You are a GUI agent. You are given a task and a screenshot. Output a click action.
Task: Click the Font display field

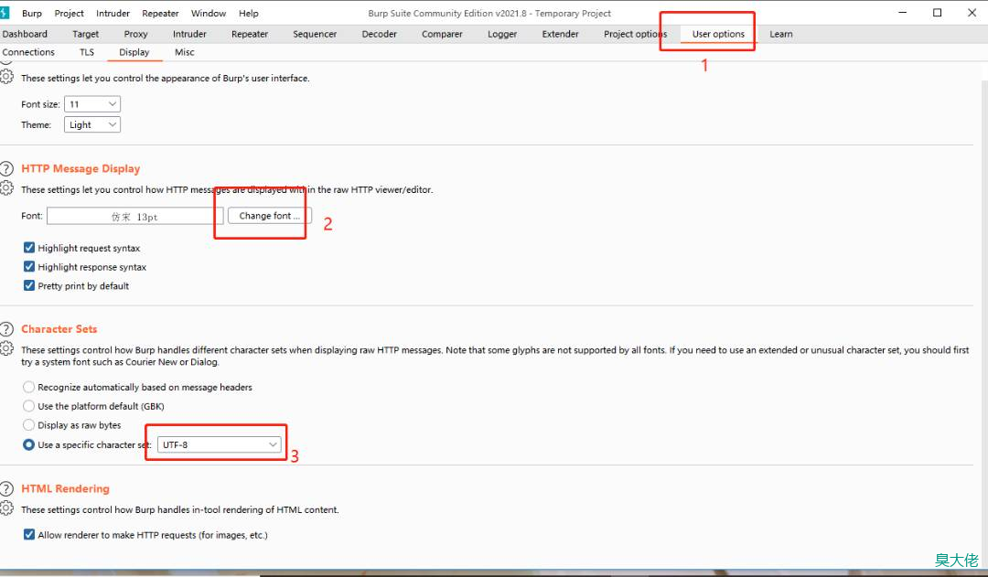134,216
